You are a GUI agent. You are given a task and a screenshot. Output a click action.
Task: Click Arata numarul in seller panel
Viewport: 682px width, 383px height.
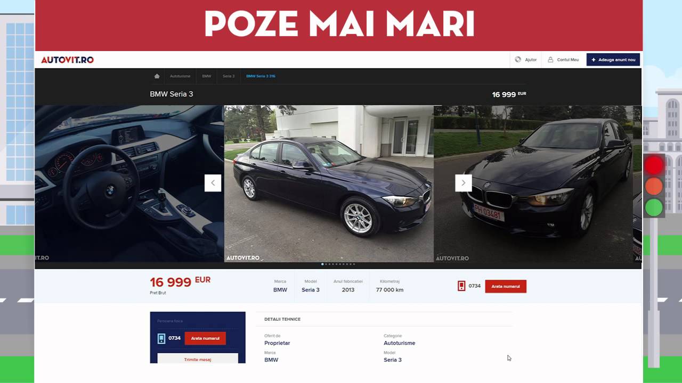(205, 338)
